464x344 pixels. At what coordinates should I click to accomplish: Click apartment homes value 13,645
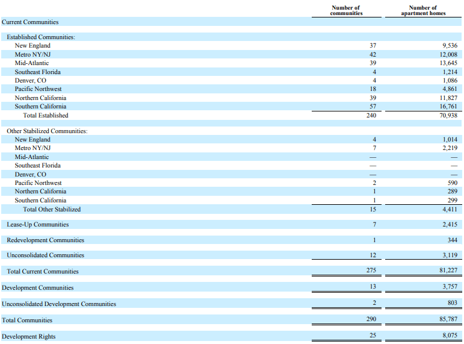pyautogui.click(x=448, y=63)
